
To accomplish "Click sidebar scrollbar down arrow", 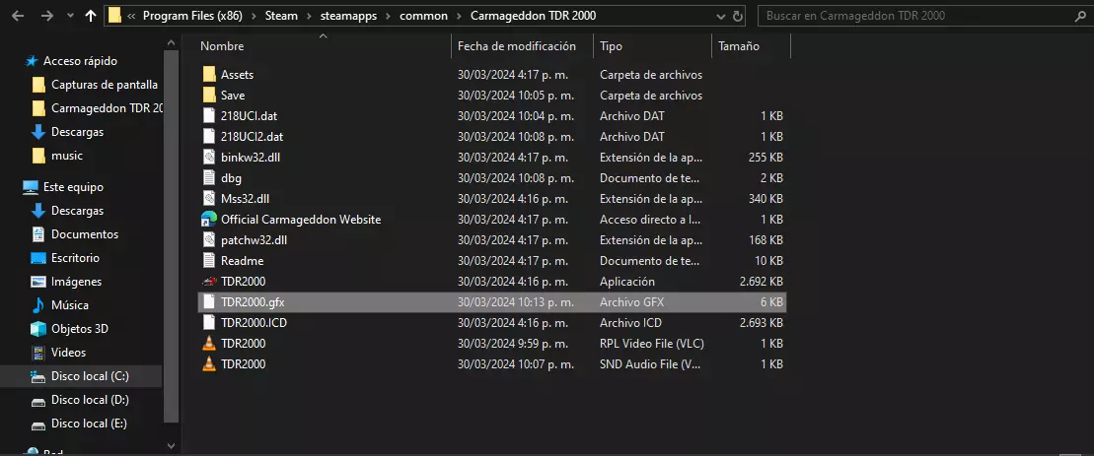I will tap(171, 445).
